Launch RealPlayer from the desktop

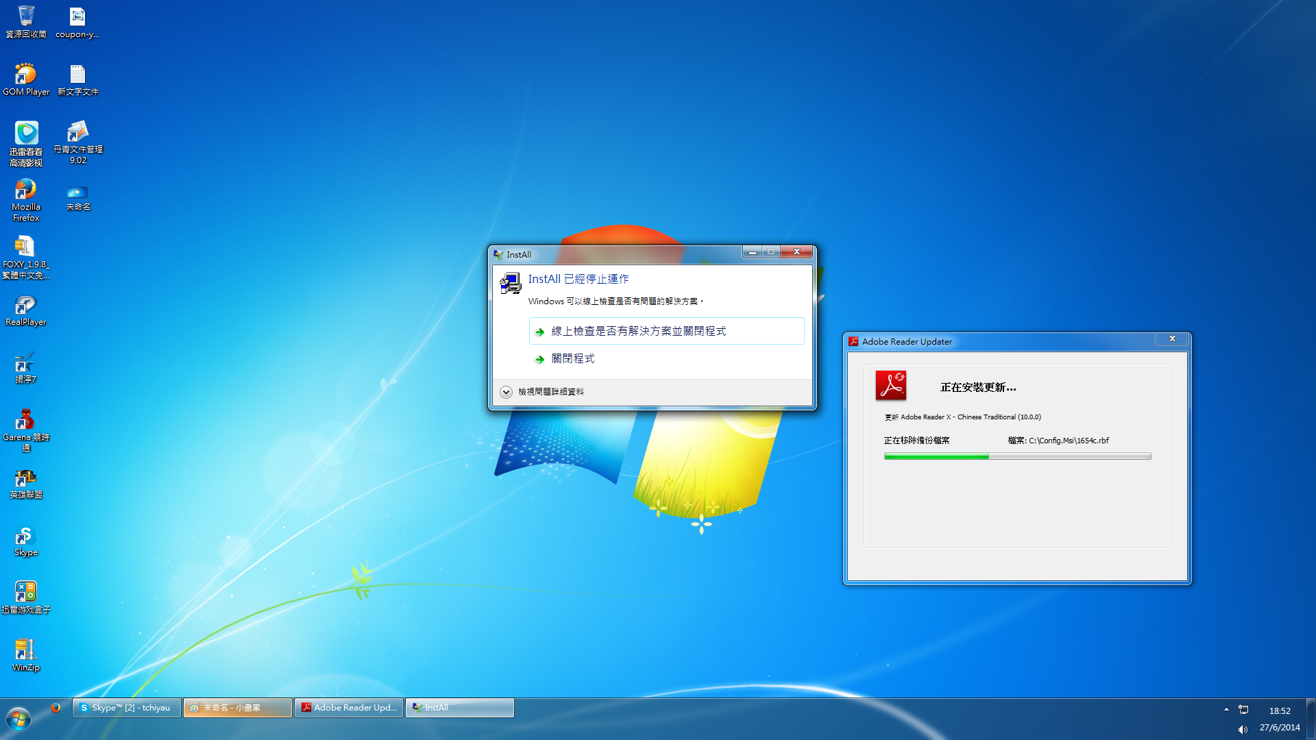(26, 310)
